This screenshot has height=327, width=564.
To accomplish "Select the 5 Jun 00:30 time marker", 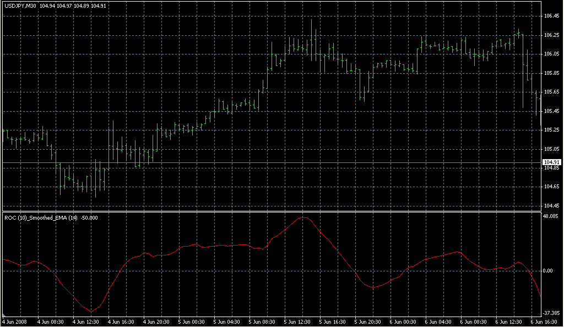I will point(192,321).
